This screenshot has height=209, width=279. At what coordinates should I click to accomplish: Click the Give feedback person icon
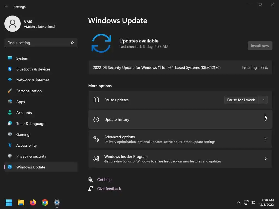click(90, 188)
